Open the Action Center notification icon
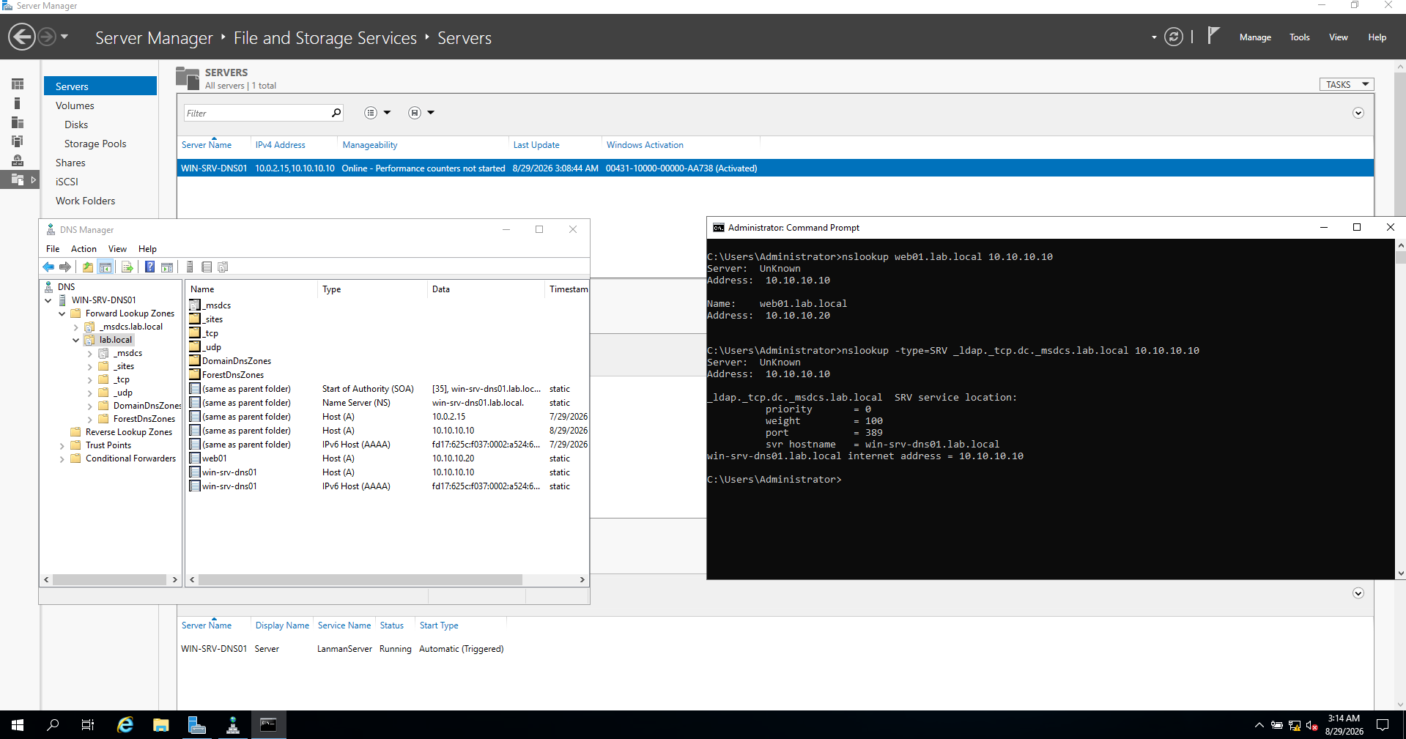This screenshot has height=739, width=1406. pyautogui.click(x=1383, y=725)
